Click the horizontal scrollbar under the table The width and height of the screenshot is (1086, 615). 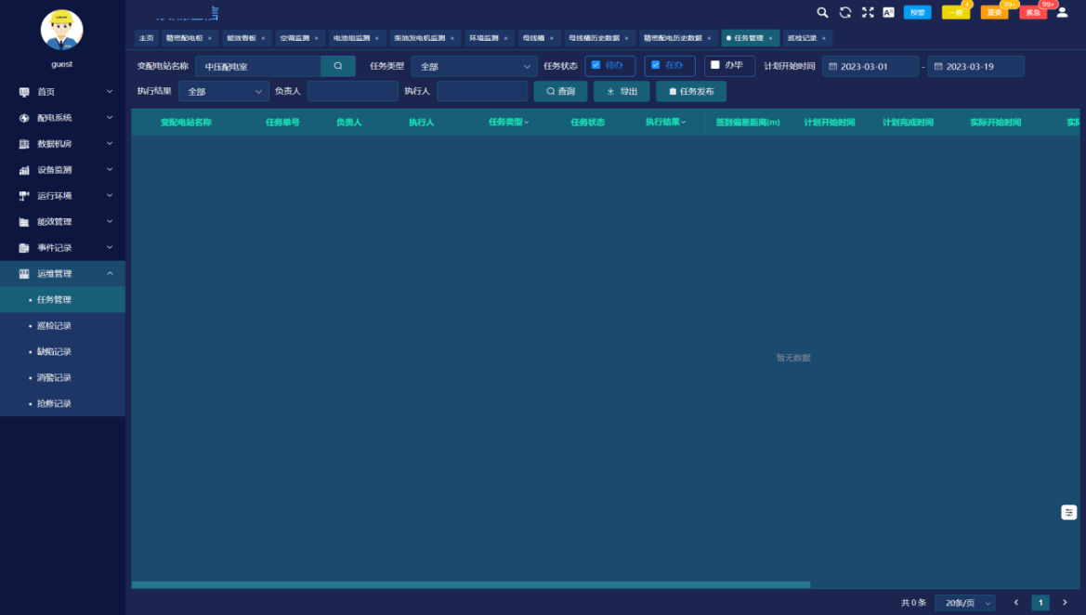point(471,584)
